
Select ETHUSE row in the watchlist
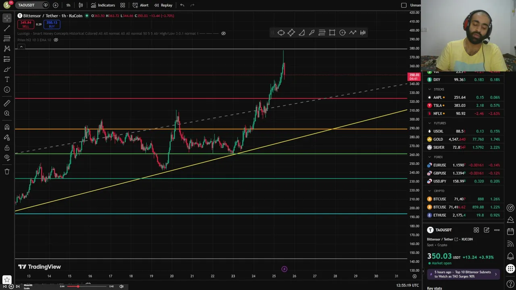coord(463,215)
